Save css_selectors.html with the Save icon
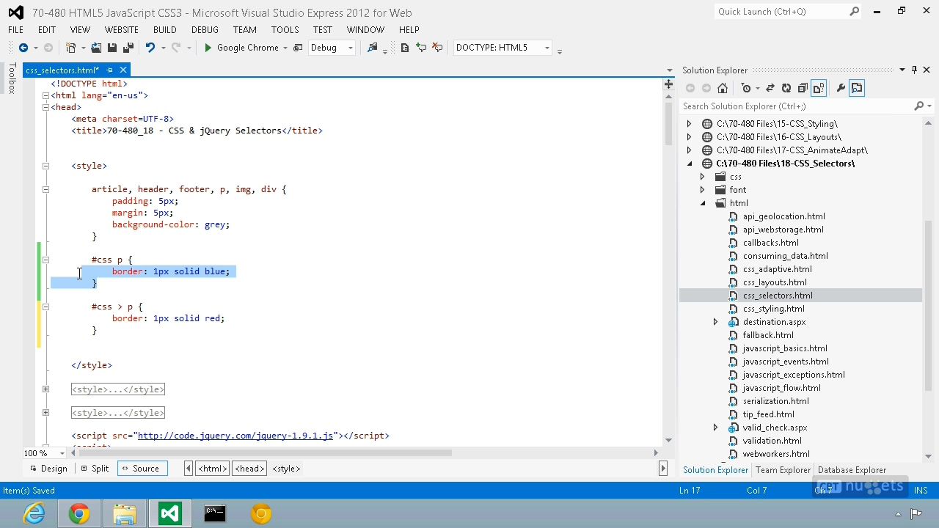Image resolution: width=939 pixels, height=528 pixels. [112, 48]
